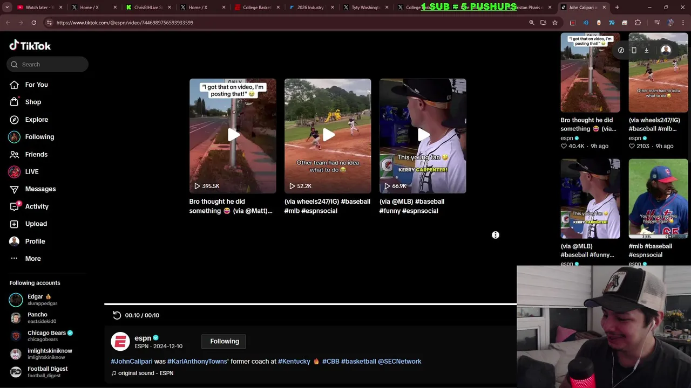Open the browser Extensions puzzle icon
Screen dimensions: 691x388
pos(638,23)
